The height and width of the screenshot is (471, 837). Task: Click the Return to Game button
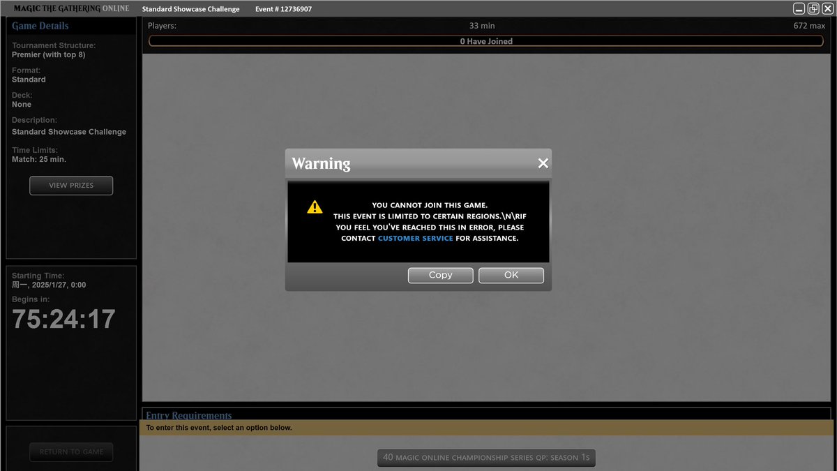(71, 452)
